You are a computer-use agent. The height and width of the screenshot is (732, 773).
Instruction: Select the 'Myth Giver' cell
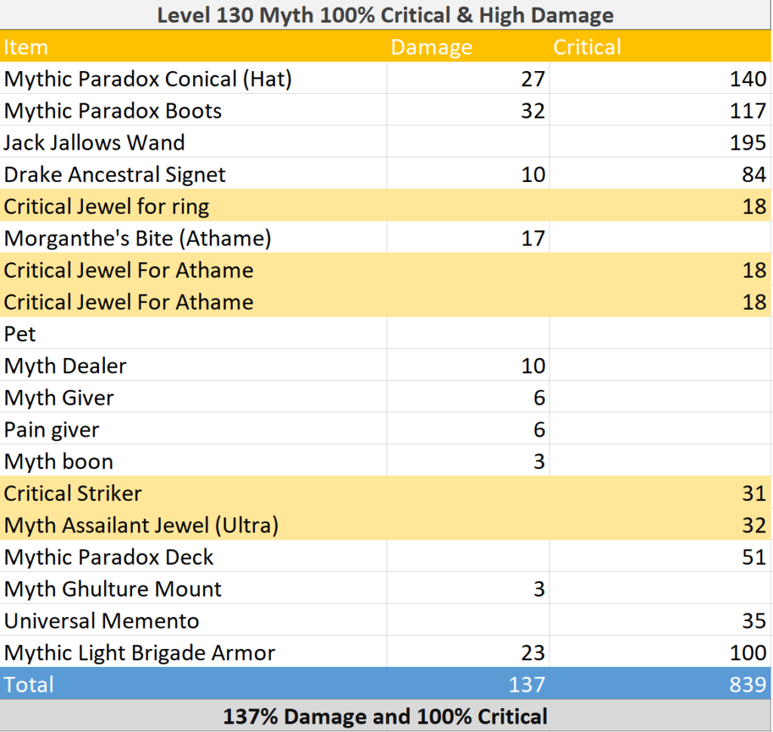click(x=193, y=397)
